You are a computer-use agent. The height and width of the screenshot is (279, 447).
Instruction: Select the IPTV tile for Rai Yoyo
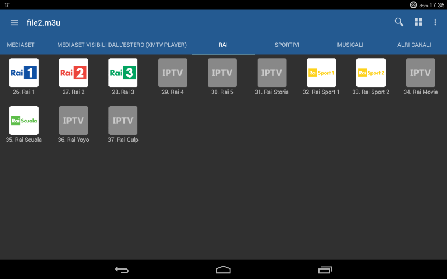click(x=74, y=121)
